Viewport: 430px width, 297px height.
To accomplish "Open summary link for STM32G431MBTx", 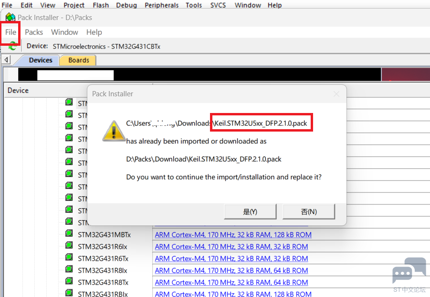I will click(233, 235).
